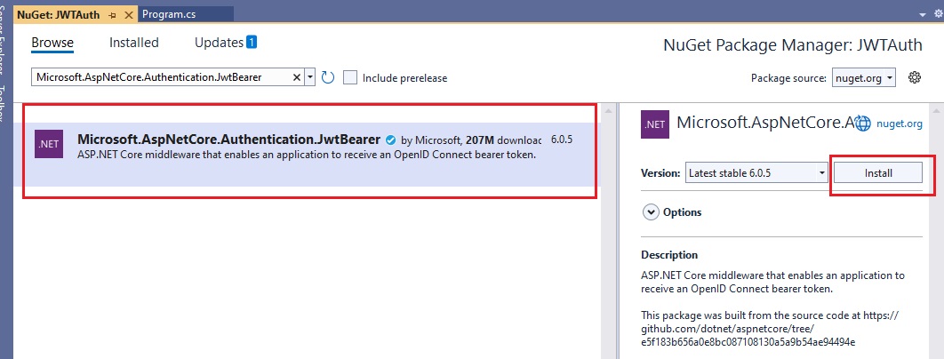Open the nuget.org link
The width and height of the screenshot is (944, 359).
tap(899, 124)
